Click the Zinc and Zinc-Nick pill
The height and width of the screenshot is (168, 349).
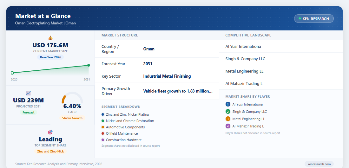click(50, 151)
